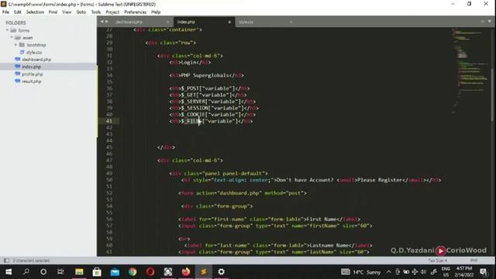Open volume control in system tray

423,272
